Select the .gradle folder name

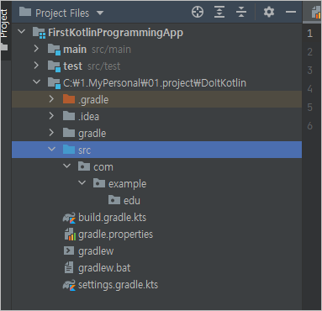click(93, 100)
